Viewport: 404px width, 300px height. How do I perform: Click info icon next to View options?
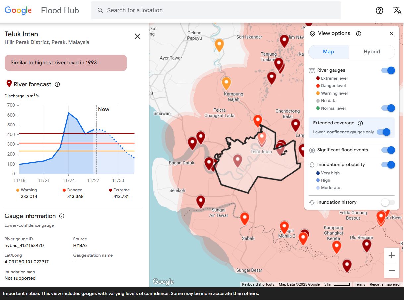358,34
